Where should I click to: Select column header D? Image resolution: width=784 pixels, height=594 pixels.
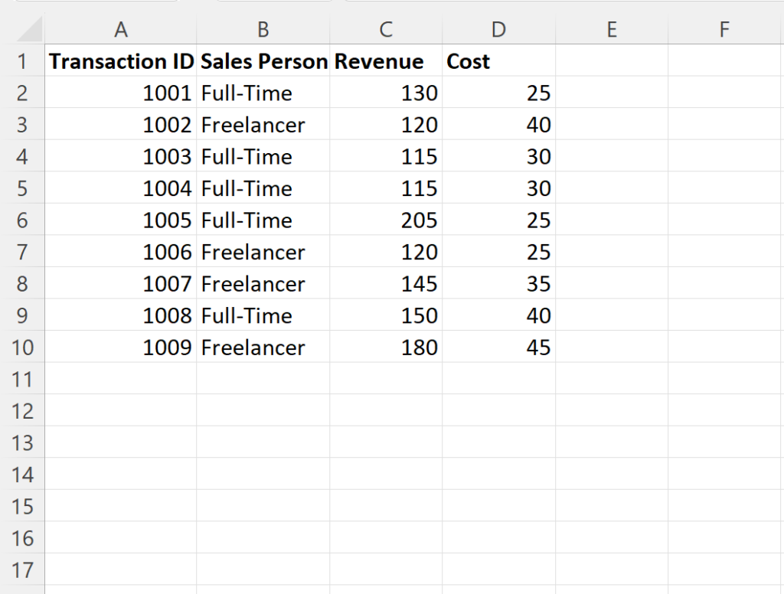[498, 29]
